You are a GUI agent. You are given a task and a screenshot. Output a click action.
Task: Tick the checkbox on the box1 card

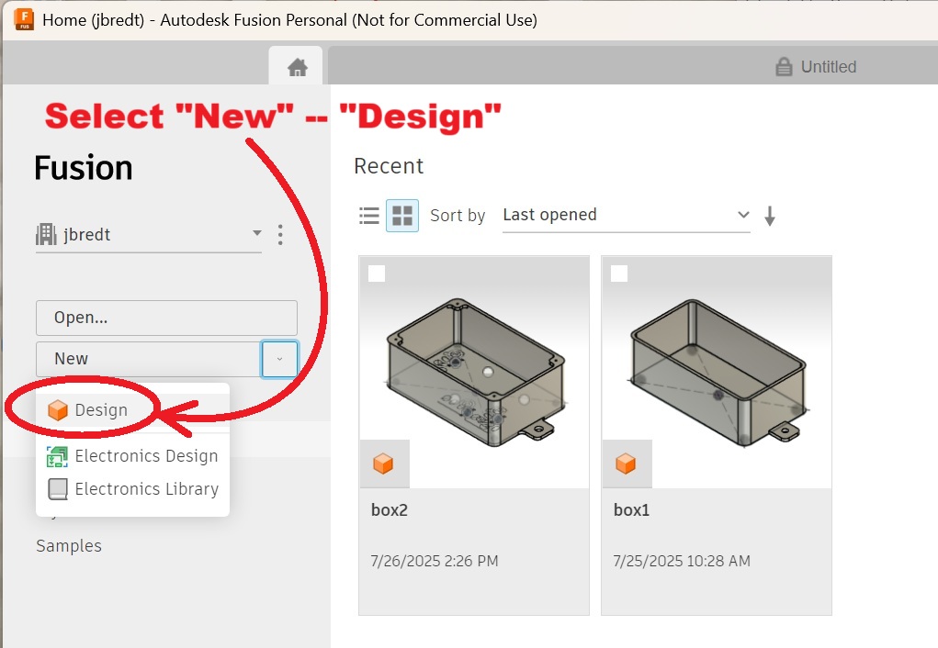[x=619, y=274]
